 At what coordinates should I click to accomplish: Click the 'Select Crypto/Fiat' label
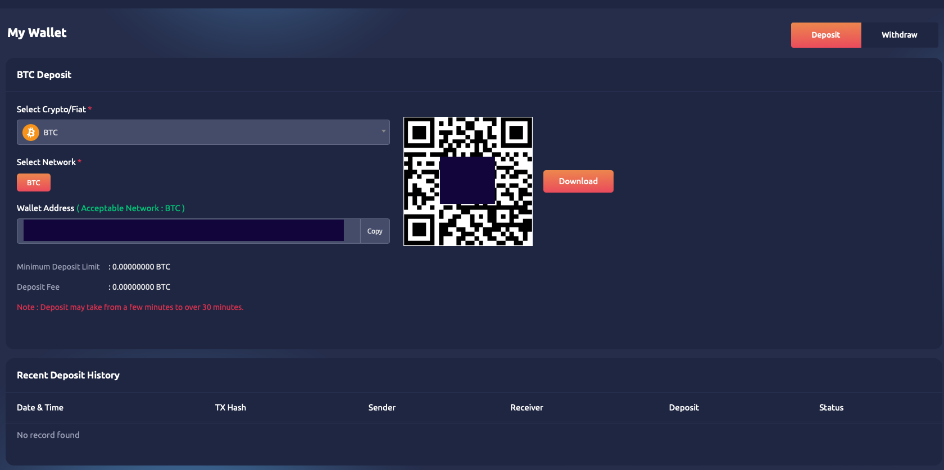[51, 109]
